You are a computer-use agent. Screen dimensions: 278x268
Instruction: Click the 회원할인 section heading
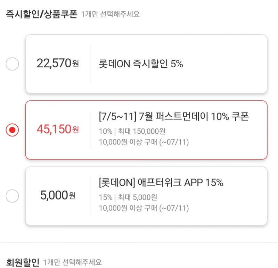tap(23, 262)
